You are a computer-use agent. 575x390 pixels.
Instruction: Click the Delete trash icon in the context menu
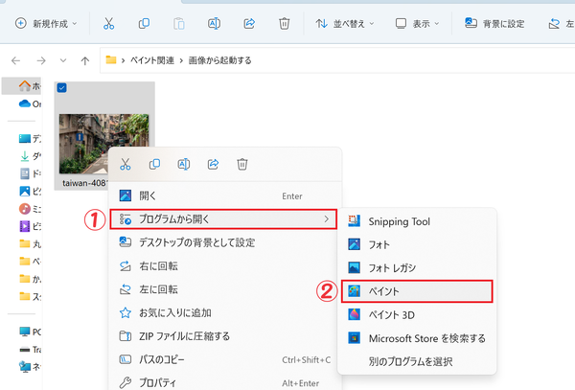(242, 164)
